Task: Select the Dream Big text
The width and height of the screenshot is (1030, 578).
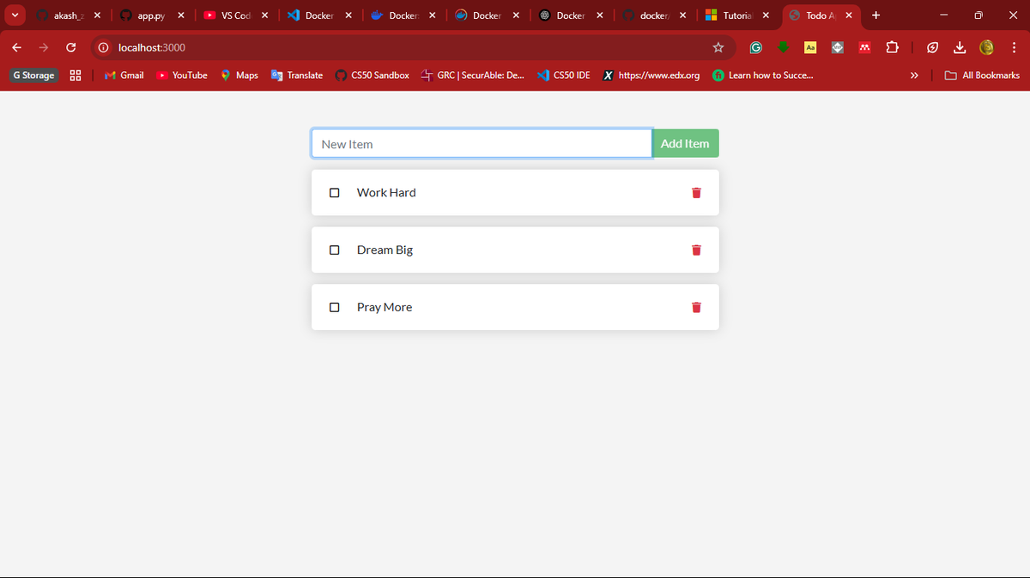Action: (385, 250)
